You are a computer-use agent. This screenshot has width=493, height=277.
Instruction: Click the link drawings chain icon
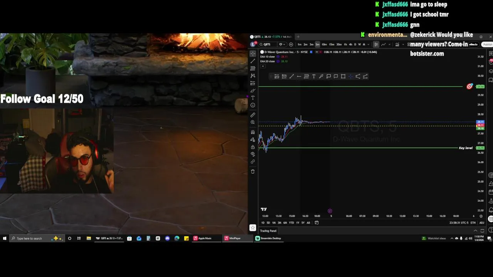pyautogui.click(x=253, y=162)
